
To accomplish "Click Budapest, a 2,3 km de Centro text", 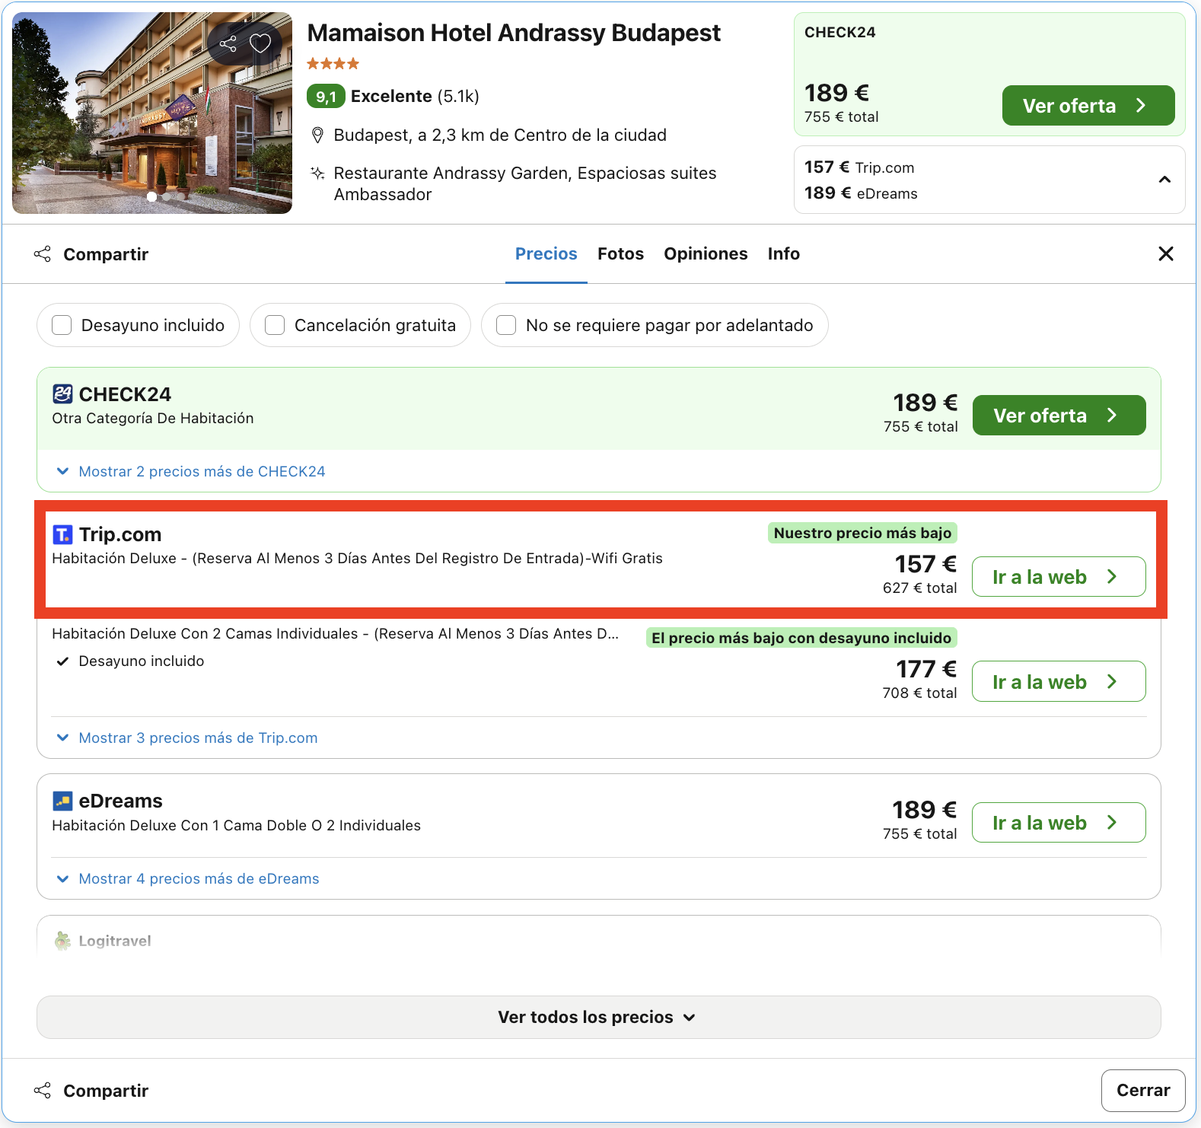I will 500,135.
